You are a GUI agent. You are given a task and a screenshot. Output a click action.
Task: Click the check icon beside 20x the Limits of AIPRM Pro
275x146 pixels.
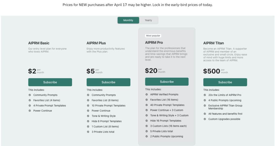pos(205,95)
